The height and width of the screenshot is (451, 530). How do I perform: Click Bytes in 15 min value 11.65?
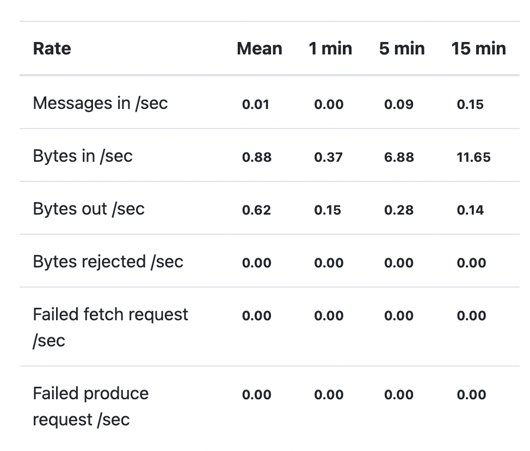pos(473,157)
